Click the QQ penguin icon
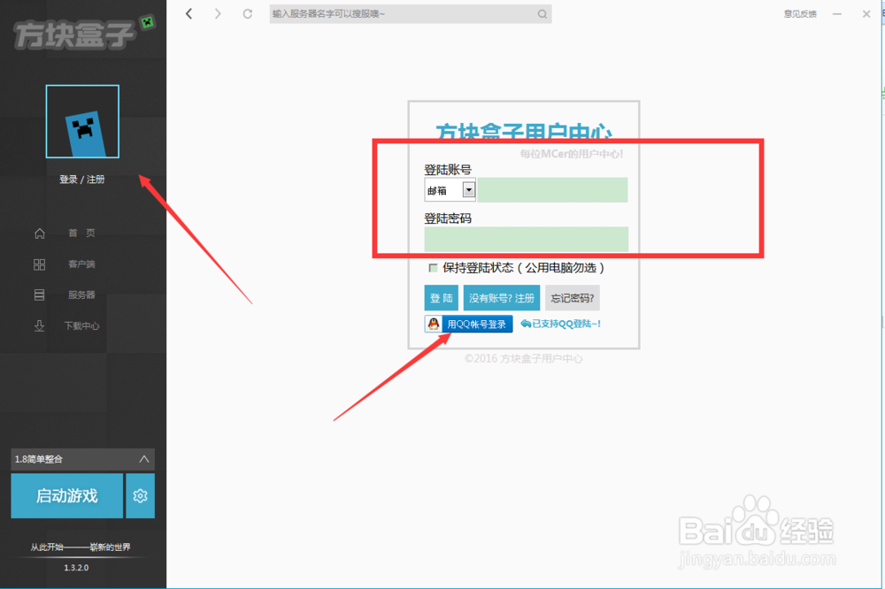The height and width of the screenshot is (589, 885). click(434, 324)
